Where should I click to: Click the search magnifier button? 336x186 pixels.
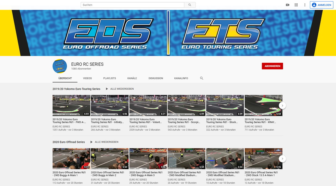[190, 5]
